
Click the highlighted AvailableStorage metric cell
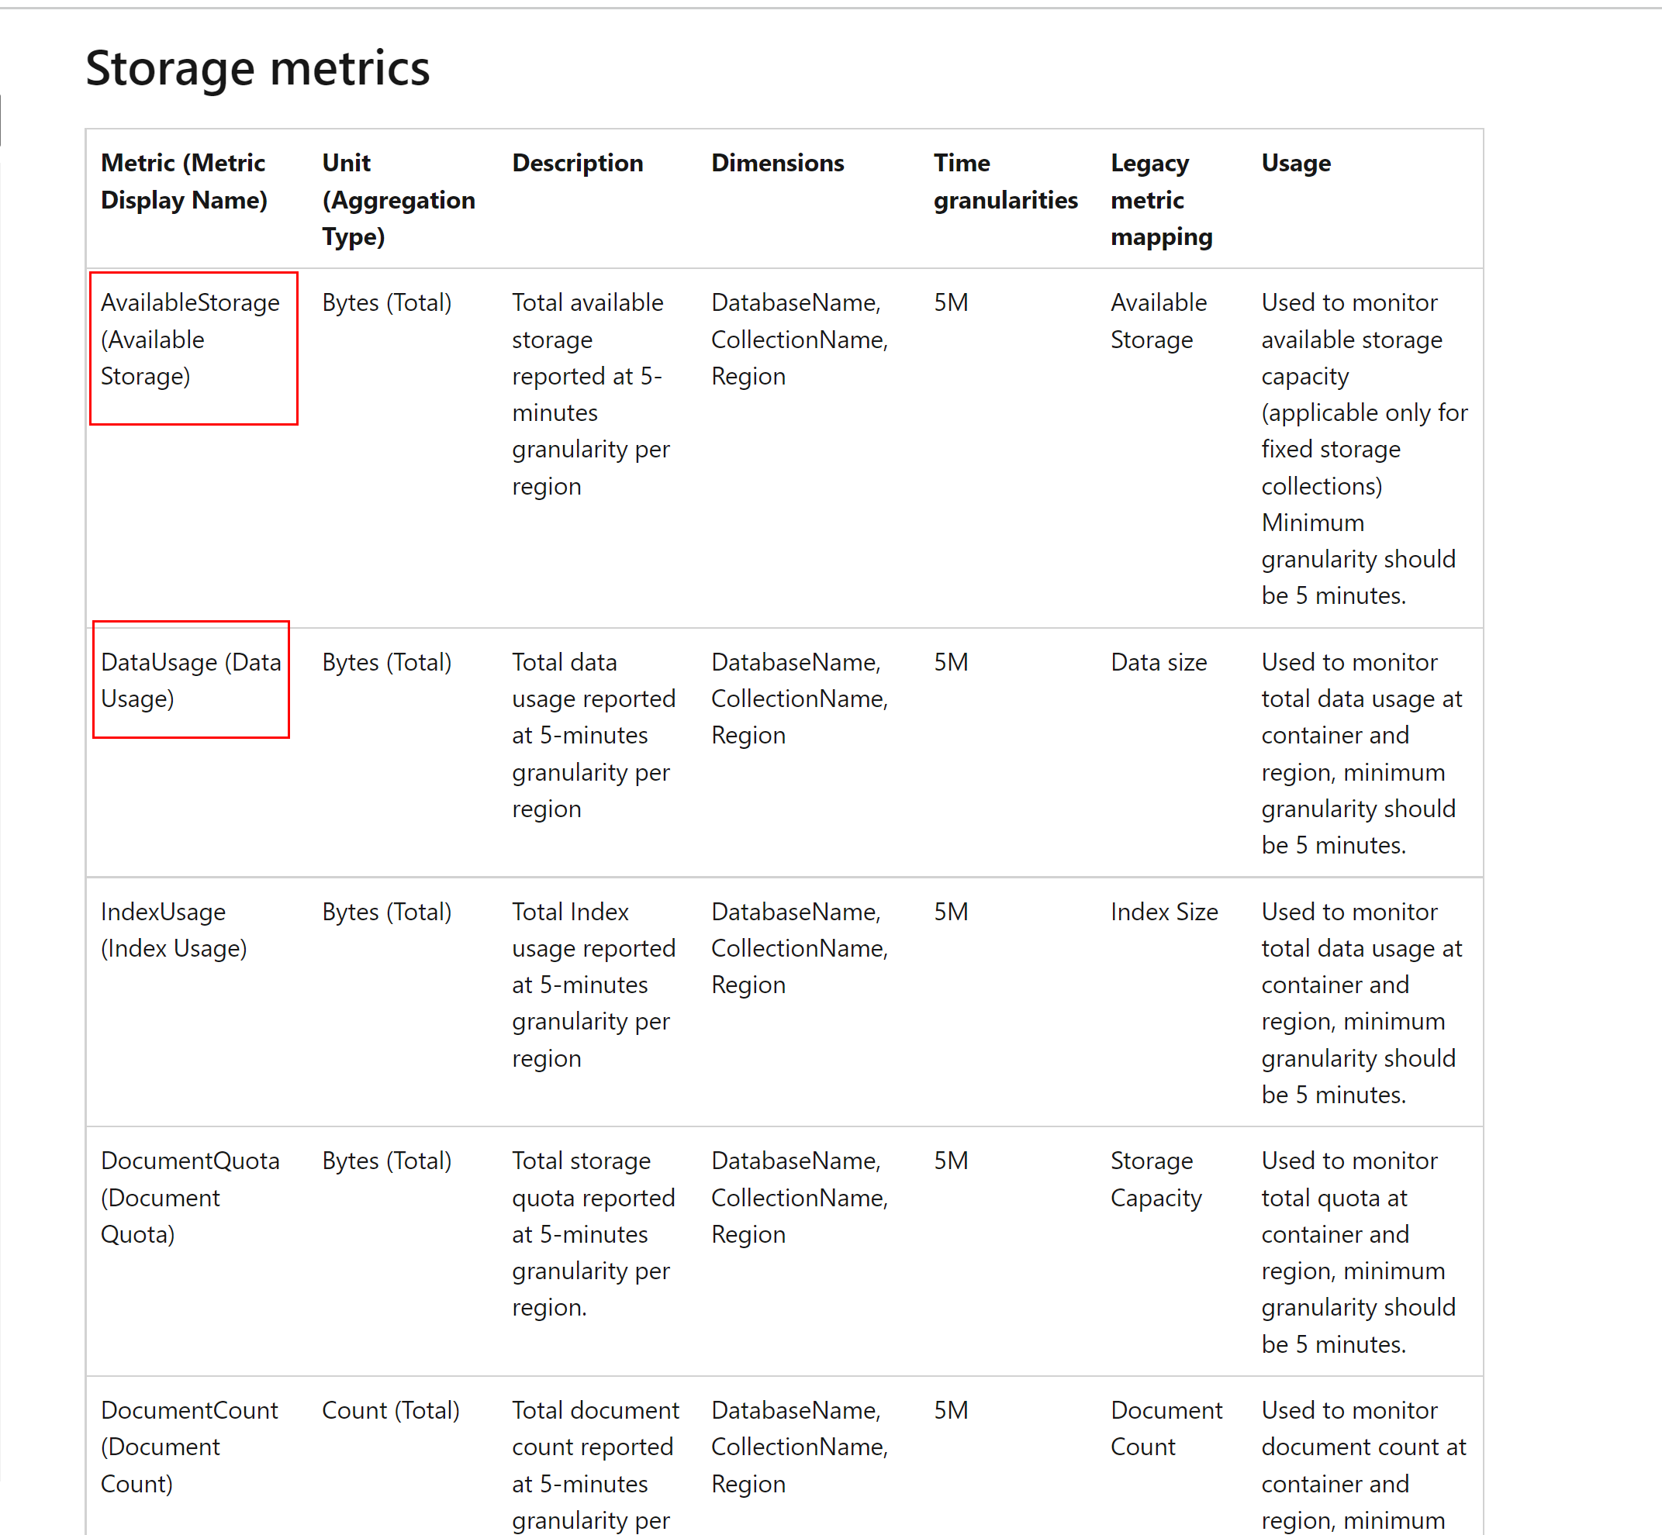tap(190, 340)
